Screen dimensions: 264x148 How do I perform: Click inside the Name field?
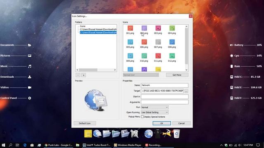tap(165, 85)
